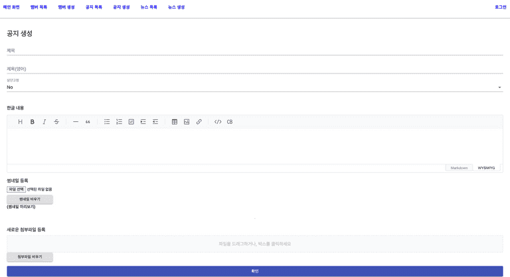The height and width of the screenshot is (277, 510).
Task: Click the 로그인 link in the top right
Action: pos(500,7)
